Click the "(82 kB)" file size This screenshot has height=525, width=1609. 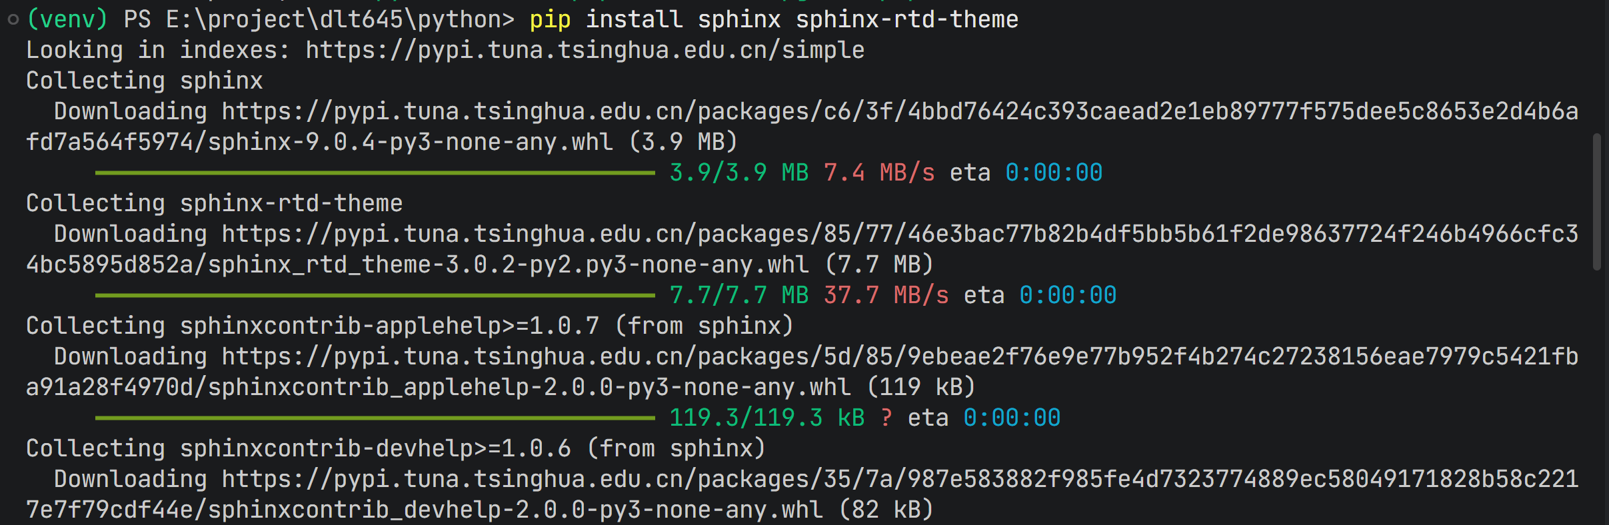pos(886,510)
